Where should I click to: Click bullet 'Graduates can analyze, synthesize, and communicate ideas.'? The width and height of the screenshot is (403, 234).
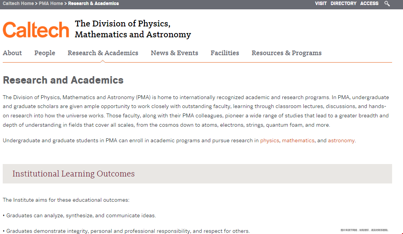(x=79, y=215)
